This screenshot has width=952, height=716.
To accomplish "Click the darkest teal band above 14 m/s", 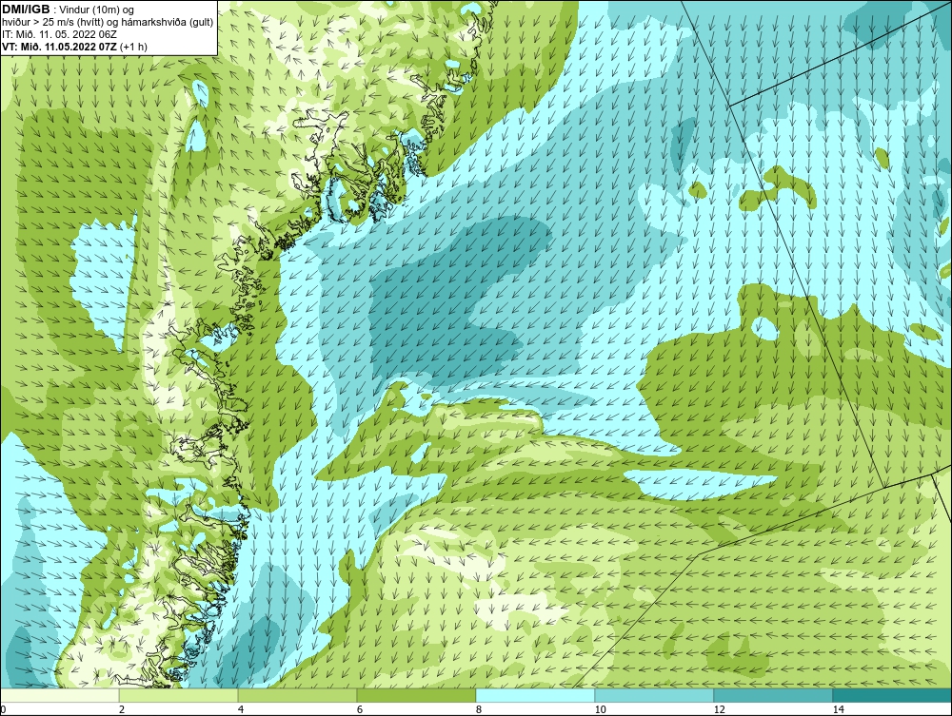I will [893, 695].
